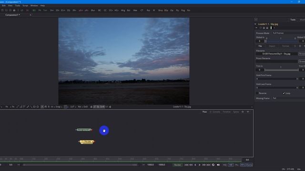Enable the Reverse checkbox

pos(257,93)
